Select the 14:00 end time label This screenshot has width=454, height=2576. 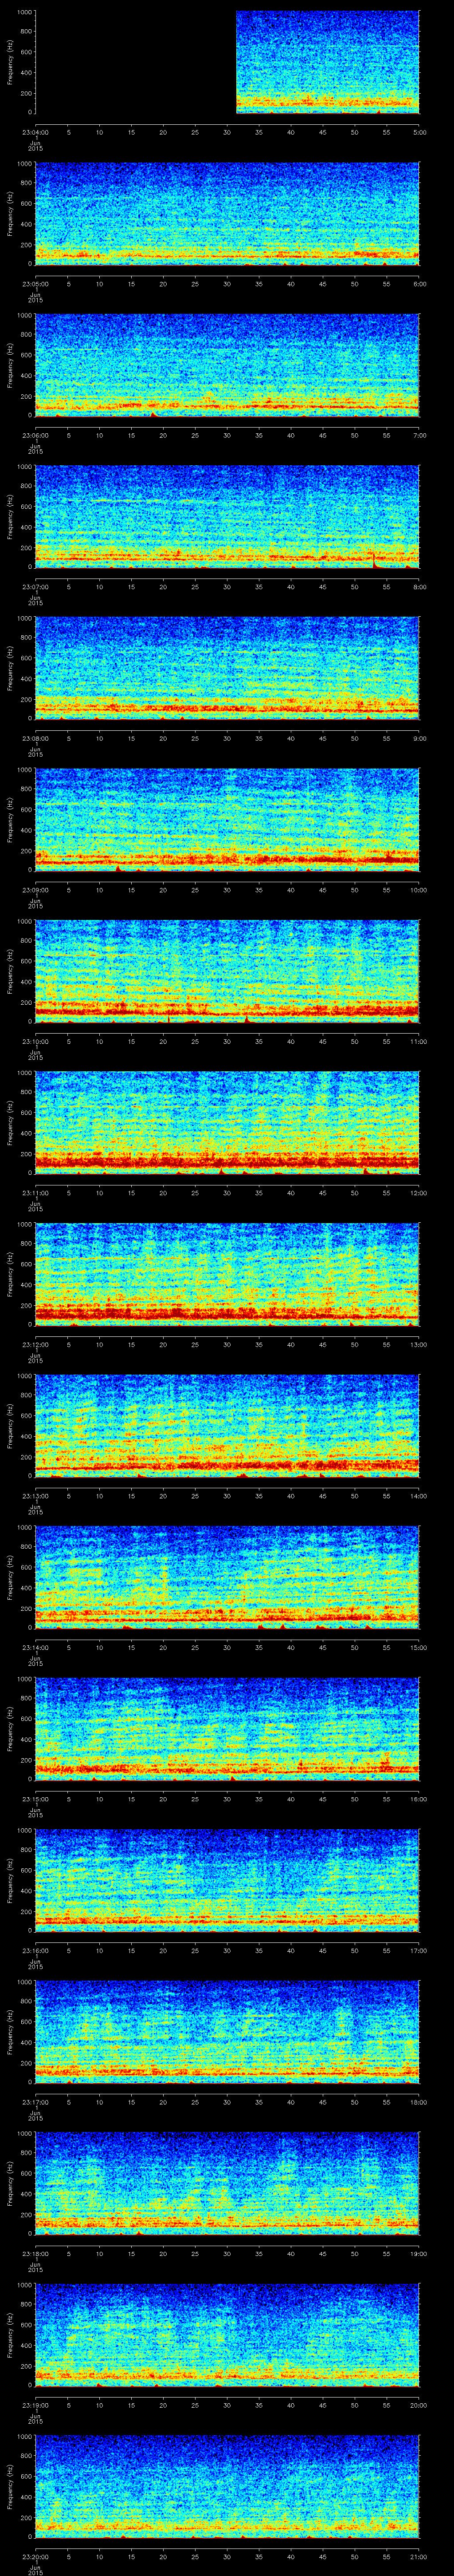click(x=419, y=1496)
